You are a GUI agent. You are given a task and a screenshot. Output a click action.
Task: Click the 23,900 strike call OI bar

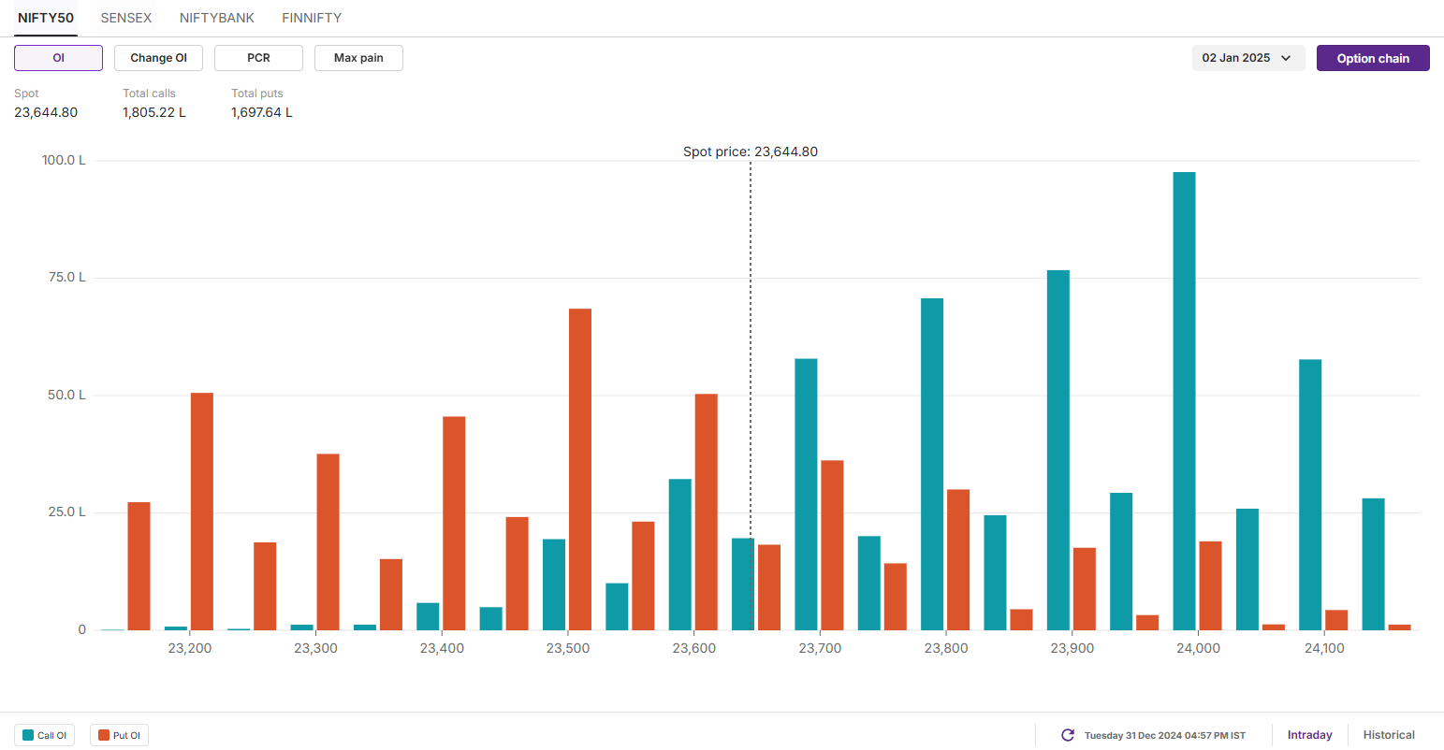tap(1058, 450)
